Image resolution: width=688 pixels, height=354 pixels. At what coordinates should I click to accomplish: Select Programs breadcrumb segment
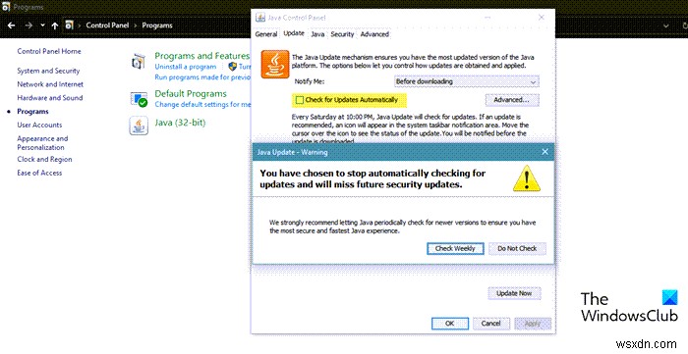coord(157,25)
